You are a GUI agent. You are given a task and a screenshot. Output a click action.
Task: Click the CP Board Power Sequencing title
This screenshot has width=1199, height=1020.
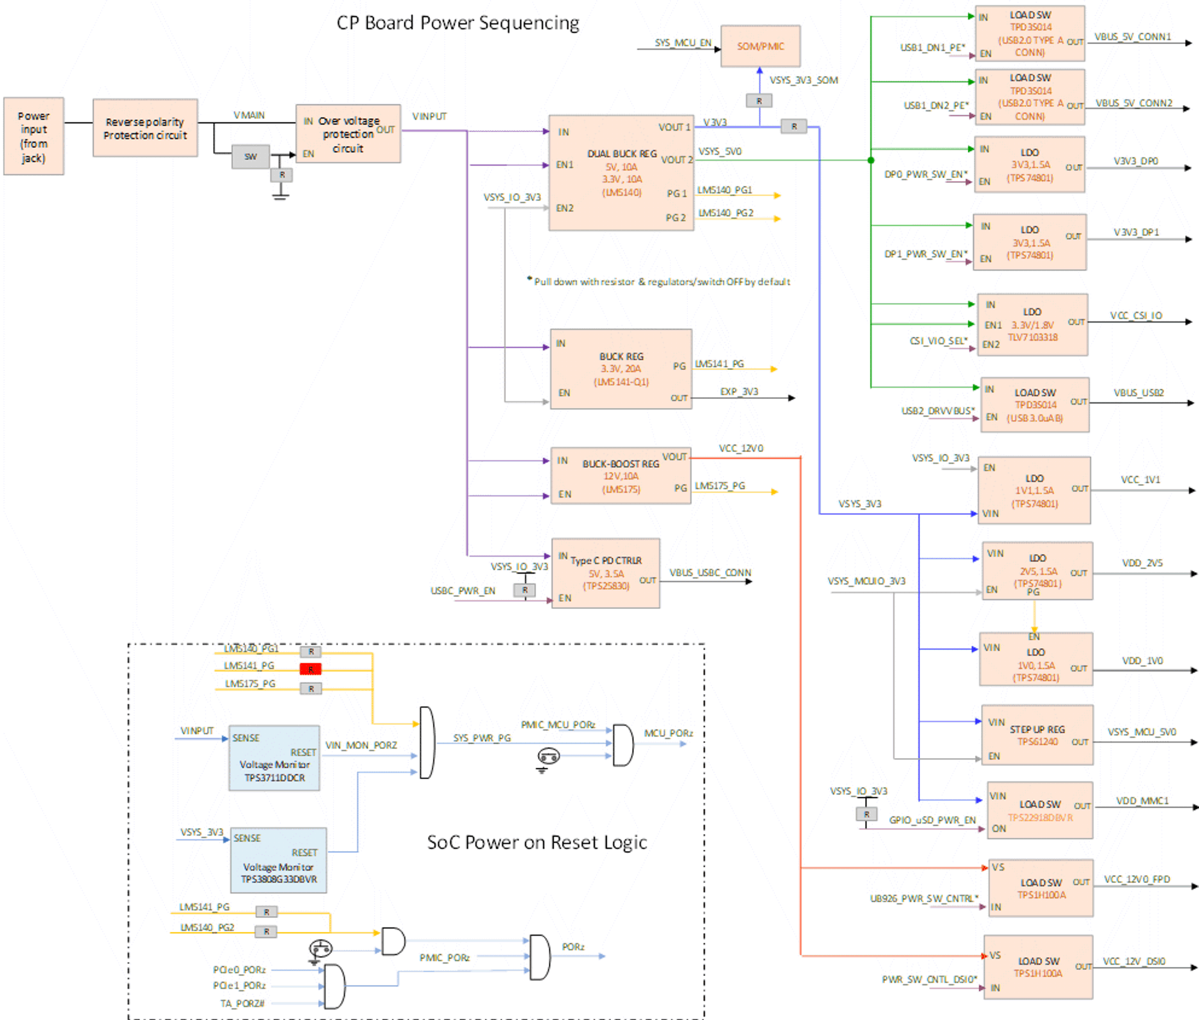coord(457,23)
